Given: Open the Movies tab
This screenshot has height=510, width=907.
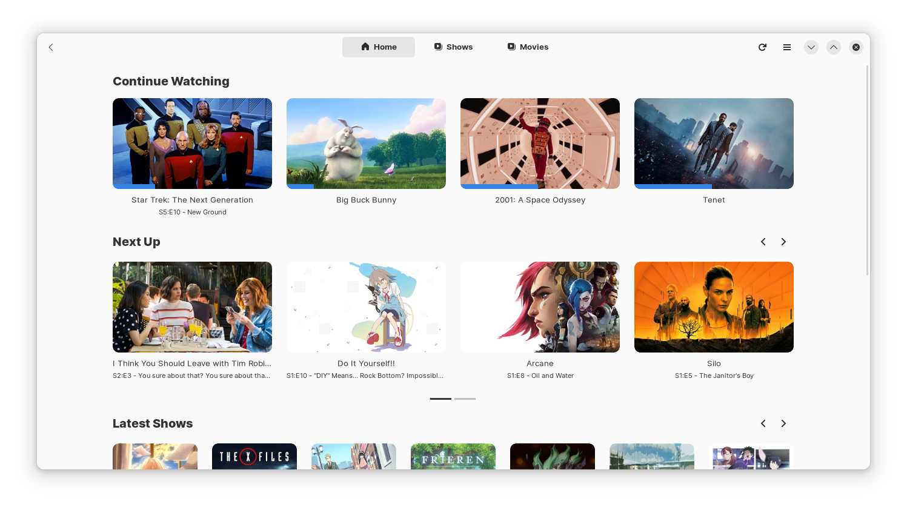Looking at the screenshot, I should (528, 47).
